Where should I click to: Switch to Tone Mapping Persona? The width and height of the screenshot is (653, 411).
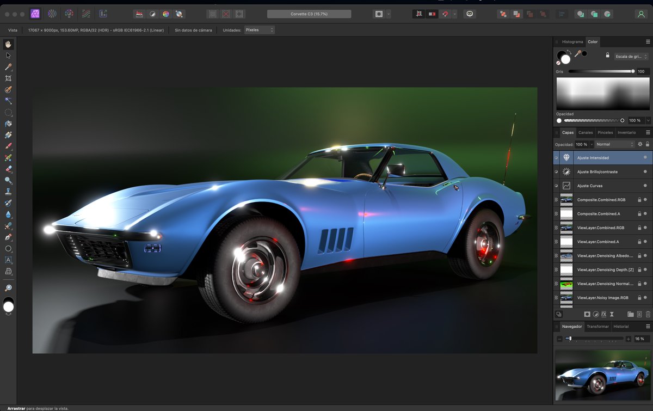(x=86, y=14)
